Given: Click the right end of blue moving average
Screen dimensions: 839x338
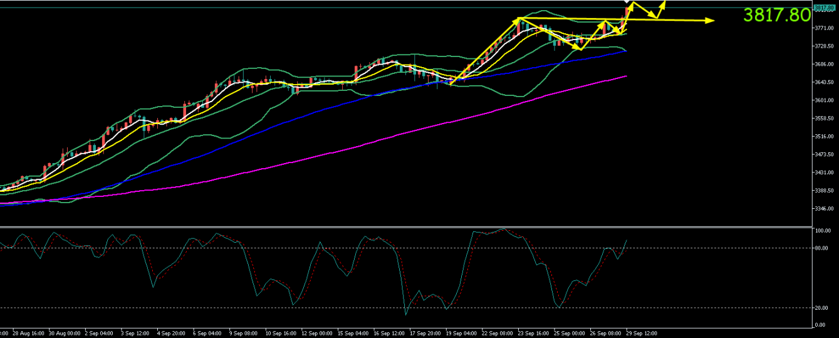Looking at the screenshot, I should pyautogui.click(x=625, y=51).
